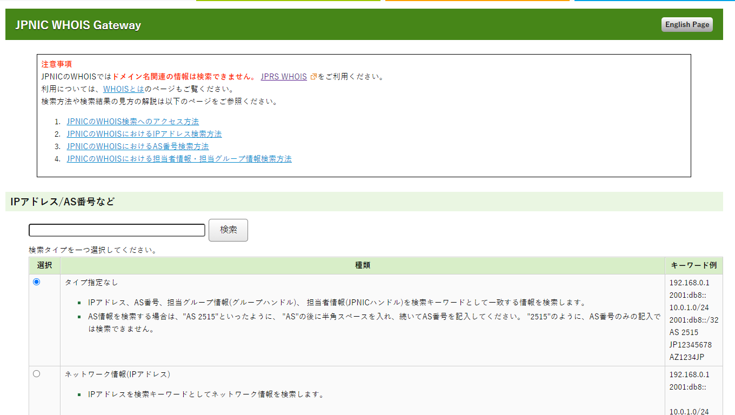Screen dimensions: 735x415
Task: Open the JPNICのWHOIS検索へのアクセス方法 link
Action: tap(132, 121)
